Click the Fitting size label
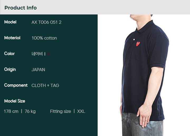 click(60, 111)
